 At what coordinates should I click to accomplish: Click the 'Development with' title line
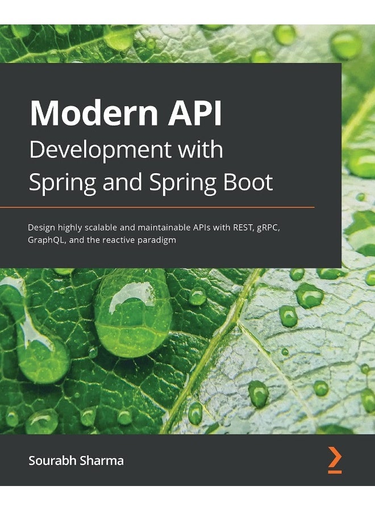click(x=126, y=150)
